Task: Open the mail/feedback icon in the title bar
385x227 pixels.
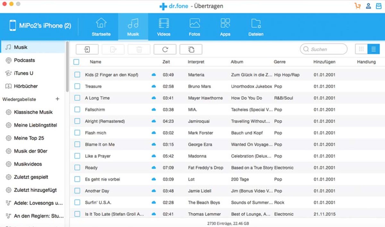Action: point(379,5)
